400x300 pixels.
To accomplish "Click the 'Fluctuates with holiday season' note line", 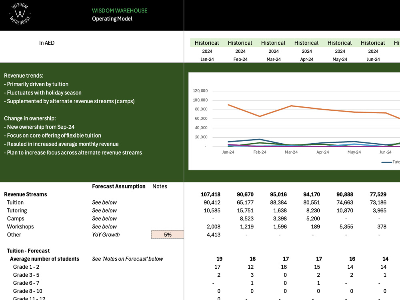I will pos(43,93).
